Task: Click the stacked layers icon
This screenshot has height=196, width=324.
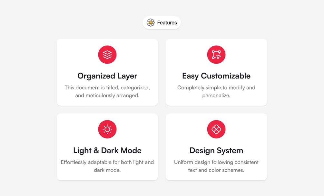Action: (107, 55)
